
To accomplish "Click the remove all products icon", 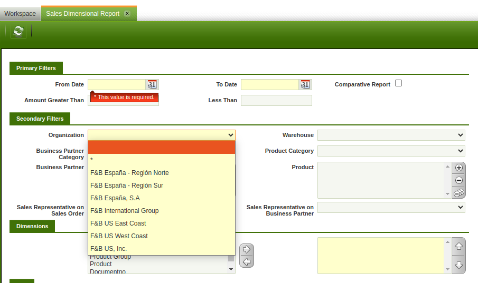I will pos(459,193).
